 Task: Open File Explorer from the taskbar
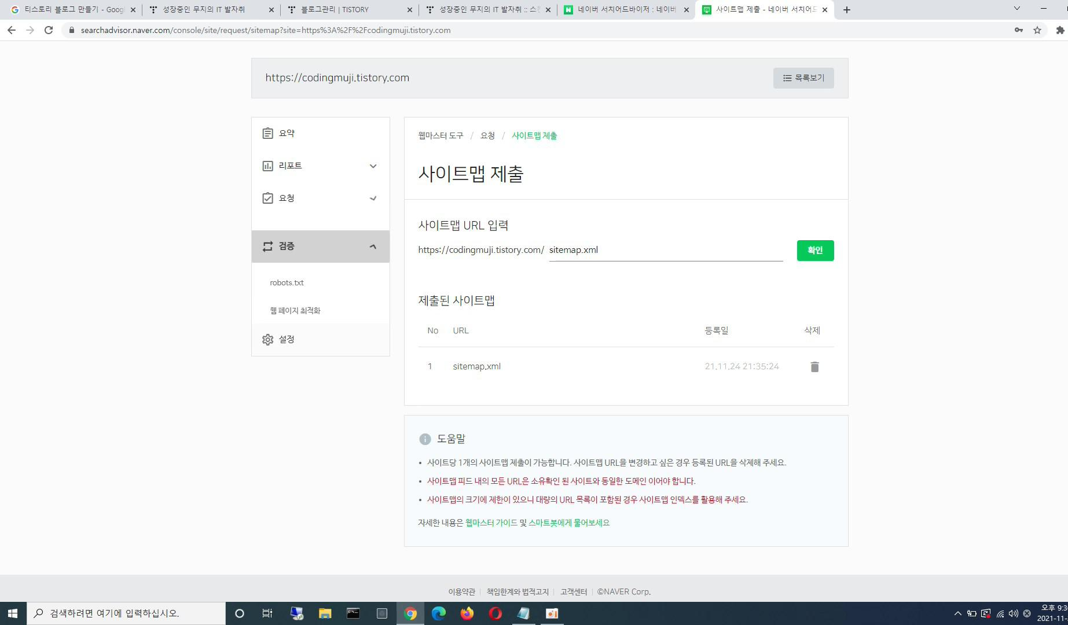(x=325, y=613)
